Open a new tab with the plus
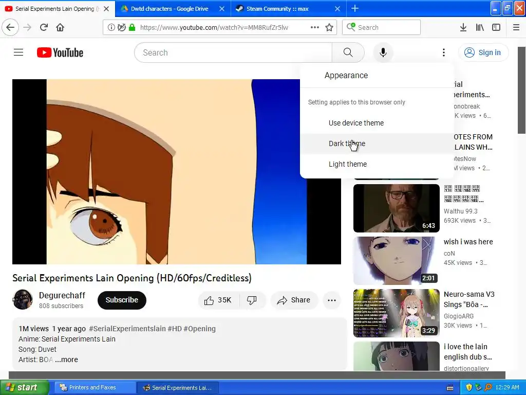 pos(354,8)
